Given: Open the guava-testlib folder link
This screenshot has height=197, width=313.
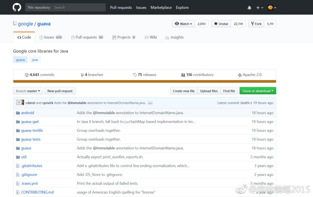Looking at the screenshot, I should pyautogui.click(x=32, y=131).
